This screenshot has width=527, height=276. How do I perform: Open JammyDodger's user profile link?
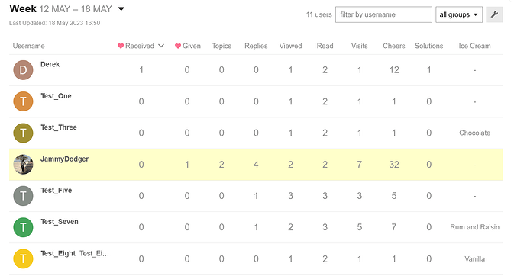pos(64,159)
